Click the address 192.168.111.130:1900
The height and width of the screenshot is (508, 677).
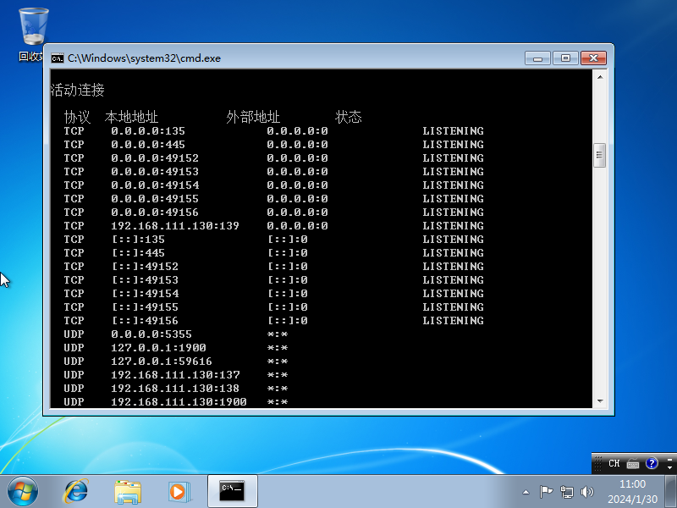pyautogui.click(x=179, y=402)
